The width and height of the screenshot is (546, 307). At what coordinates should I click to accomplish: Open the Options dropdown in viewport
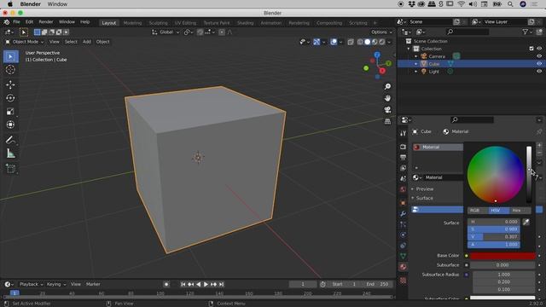point(381,32)
